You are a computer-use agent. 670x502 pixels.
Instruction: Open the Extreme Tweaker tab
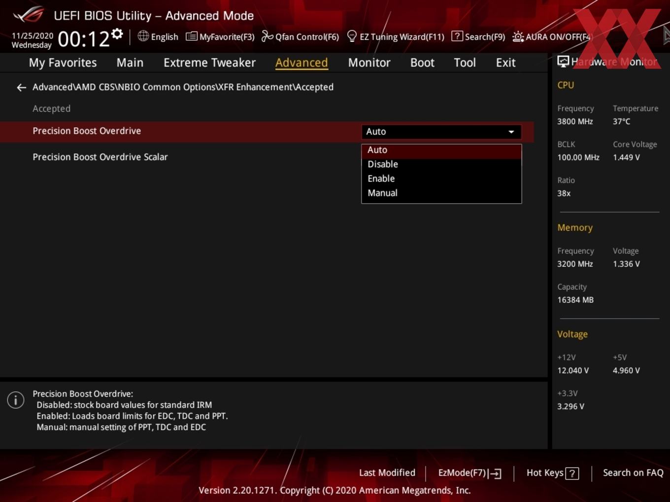pos(209,63)
